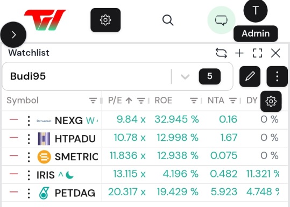The height and width of the screenshot is (207, 290).
Task: Open ROE column filter menu
Action: point(194,101)
